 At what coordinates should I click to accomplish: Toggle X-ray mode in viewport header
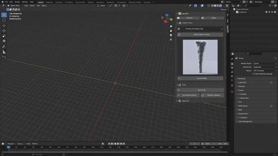[x=208, y=6]
